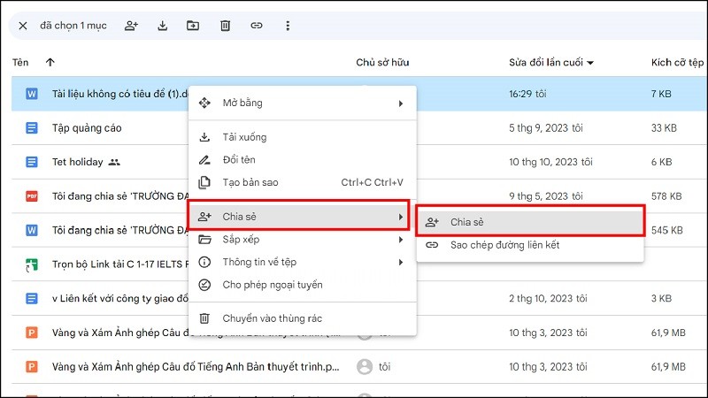Open the three-dot more actions menu

click(288, 26)
